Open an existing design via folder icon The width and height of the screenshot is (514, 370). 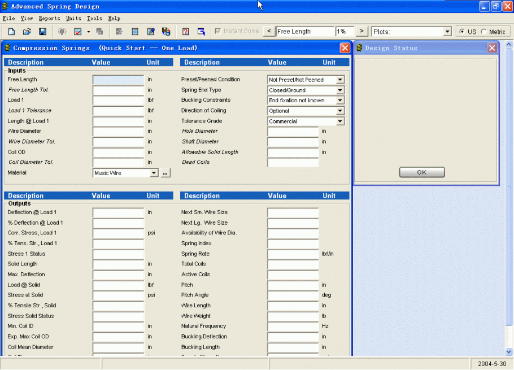(x=26, y=31)
